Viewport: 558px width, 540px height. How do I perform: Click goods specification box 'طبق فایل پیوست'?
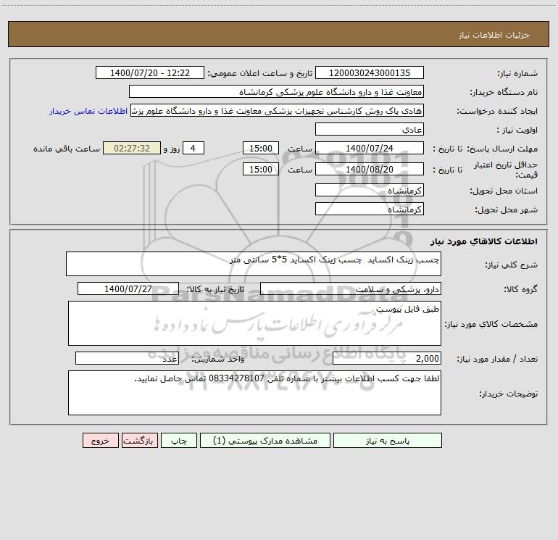[x=254, y=323]
